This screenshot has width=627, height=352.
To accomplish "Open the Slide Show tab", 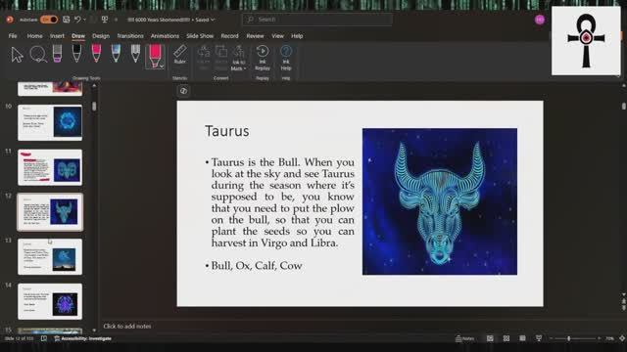I will point(200,36).
